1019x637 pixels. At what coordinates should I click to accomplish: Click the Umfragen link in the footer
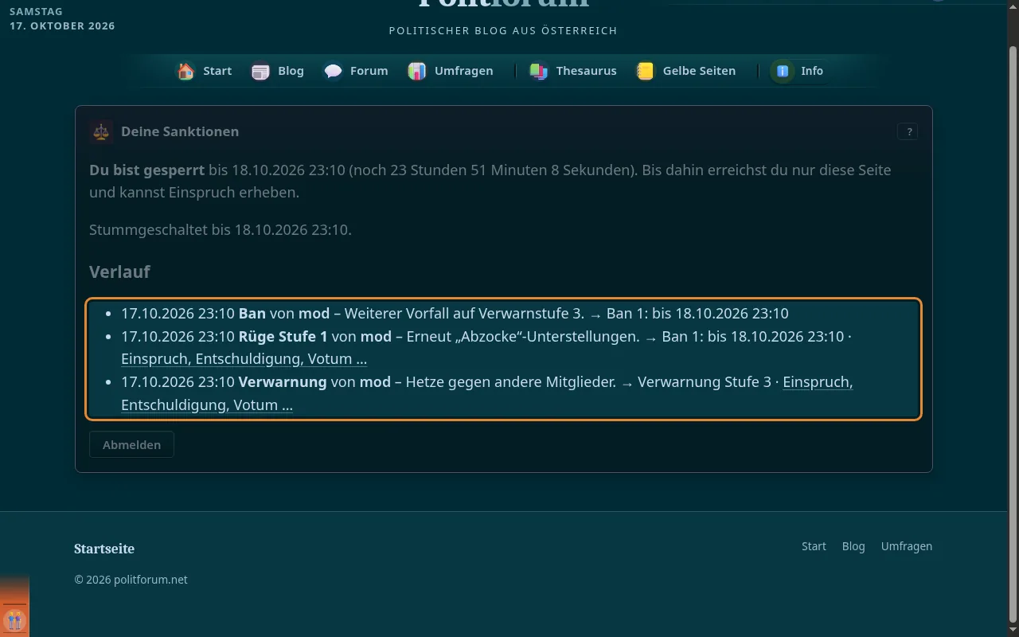click(x=906, y=546)
